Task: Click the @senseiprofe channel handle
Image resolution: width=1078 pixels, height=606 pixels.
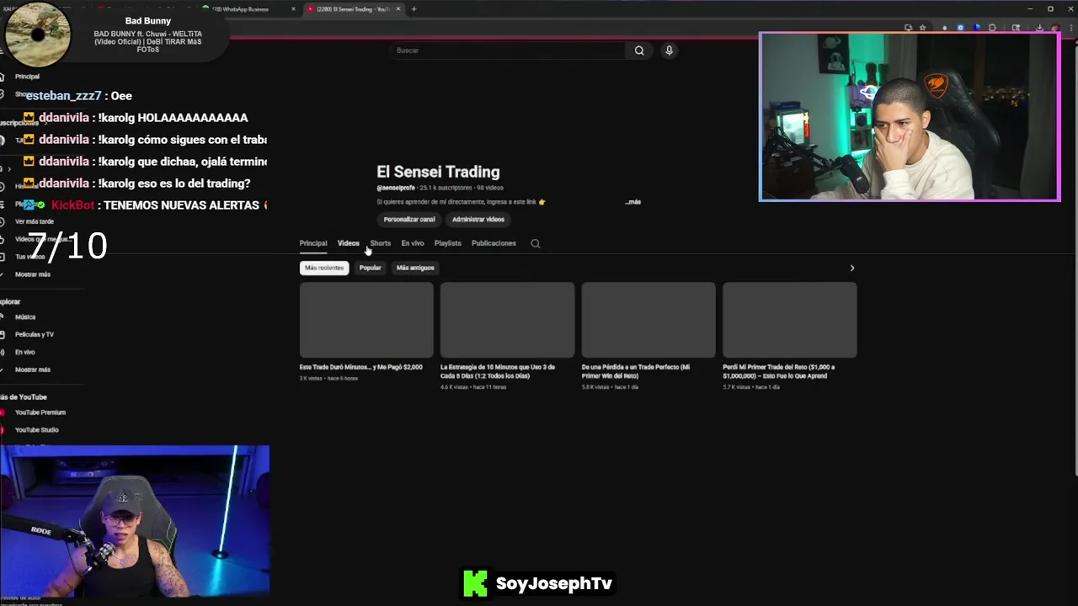Action: 396,188
